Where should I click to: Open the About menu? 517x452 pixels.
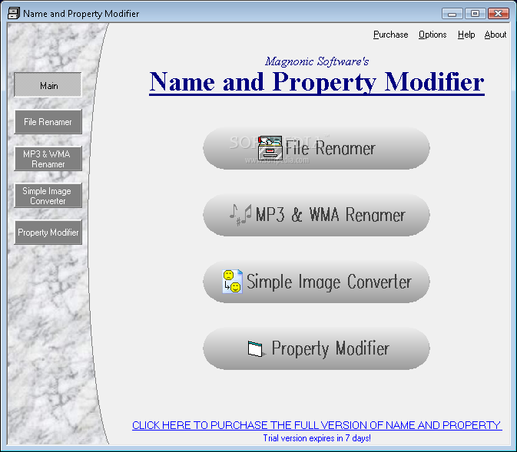click(x=495, y=35)
